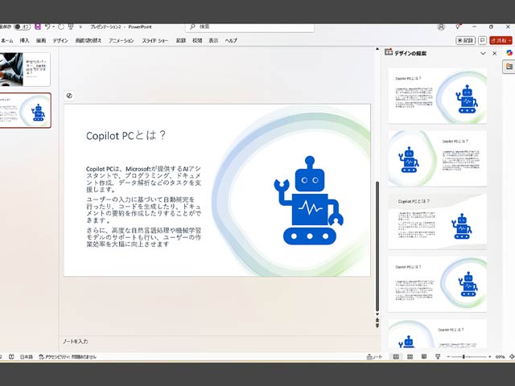
Task: Click the search box in title bar
Action: 249,27
